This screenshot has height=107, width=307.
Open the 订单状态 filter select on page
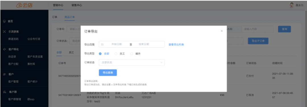[75, 41]
